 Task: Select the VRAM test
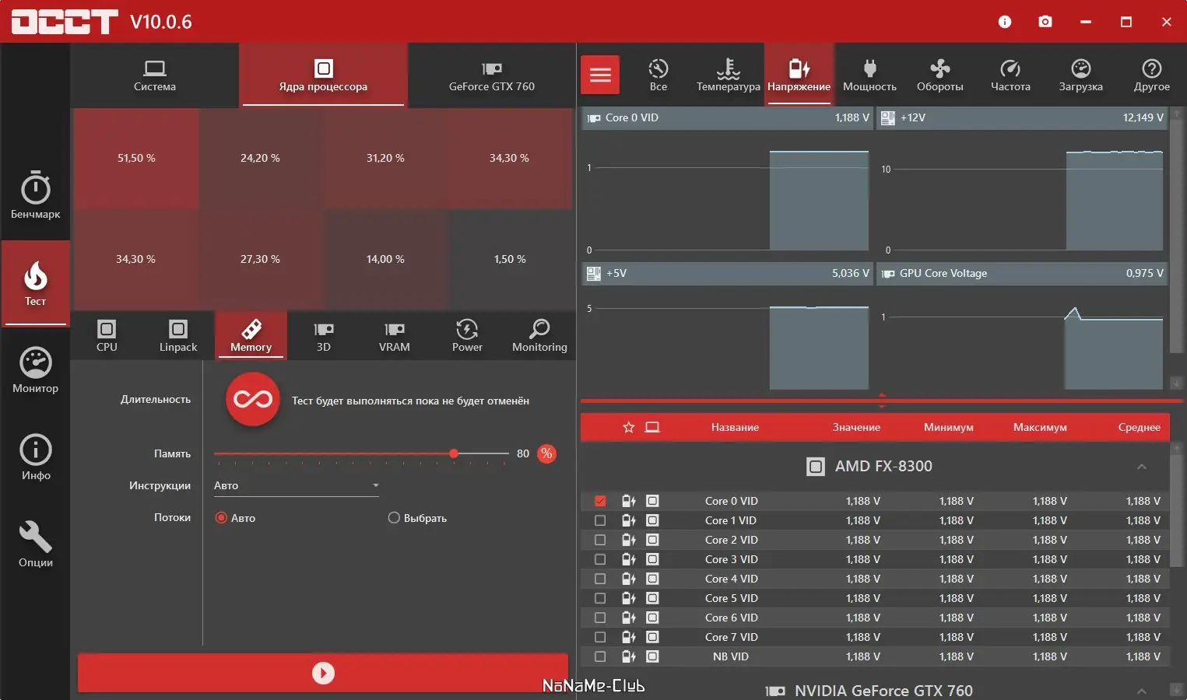pos(395,335)
